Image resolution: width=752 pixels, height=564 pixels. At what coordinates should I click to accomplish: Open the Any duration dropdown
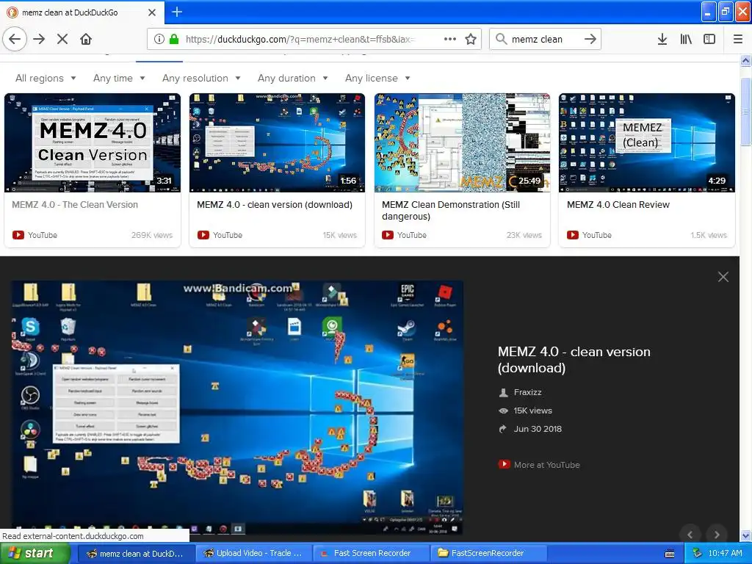tap(292, 78)
